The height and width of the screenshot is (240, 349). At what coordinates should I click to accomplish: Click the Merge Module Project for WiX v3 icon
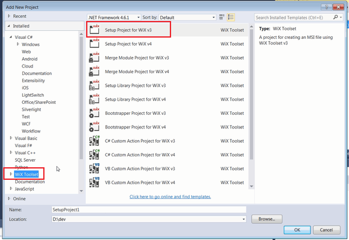[94, 58]
